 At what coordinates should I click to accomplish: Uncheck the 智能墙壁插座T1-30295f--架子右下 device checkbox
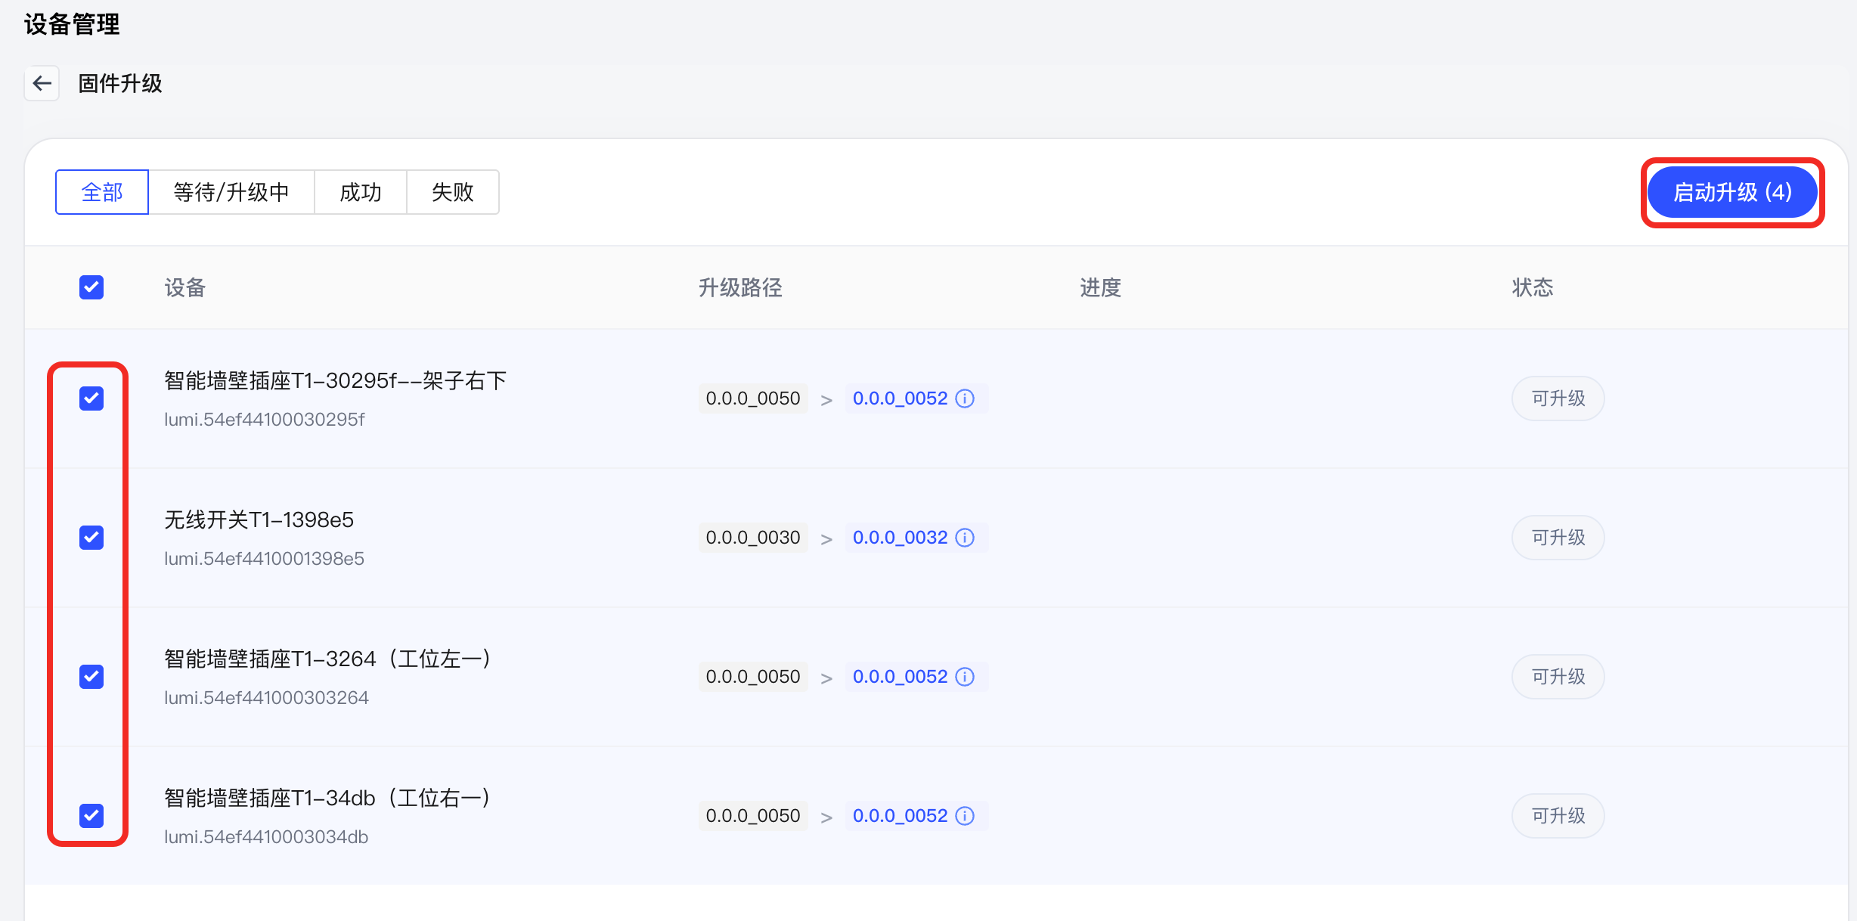91,398
